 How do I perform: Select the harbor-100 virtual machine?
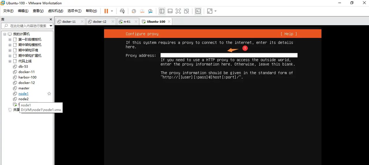tap(27, 77)
